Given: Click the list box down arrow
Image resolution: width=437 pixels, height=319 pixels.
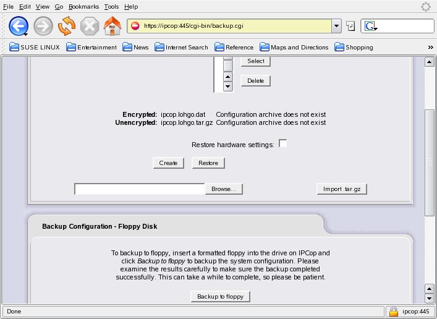Looking at the screenshot, I should tap(228, 87).
